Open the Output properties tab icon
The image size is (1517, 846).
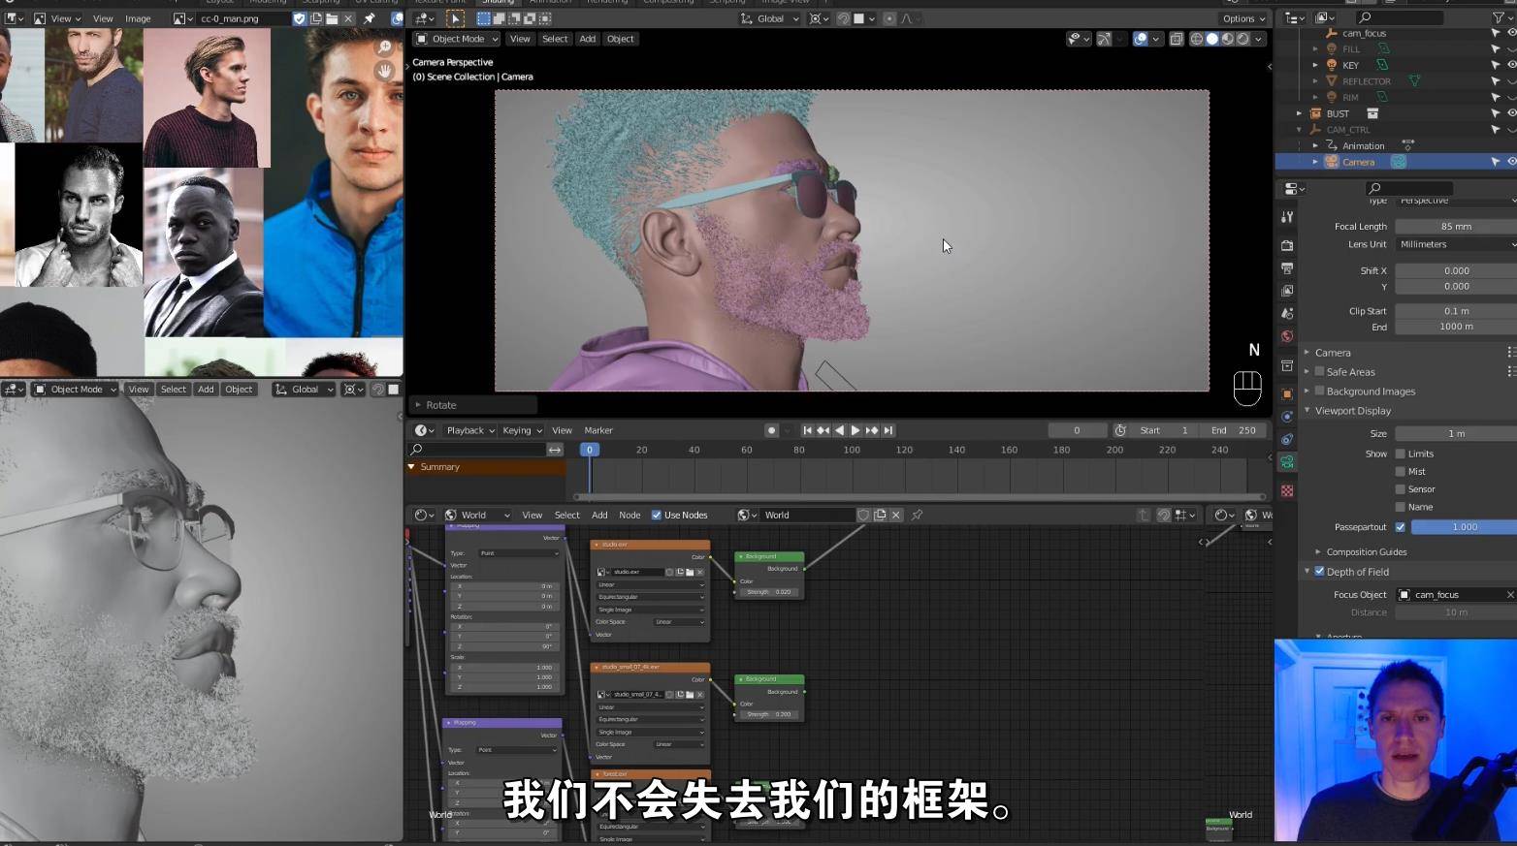[1287, 268]
